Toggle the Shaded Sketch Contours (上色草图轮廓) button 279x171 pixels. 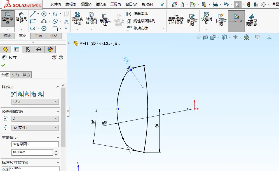(x=252, y=20)
